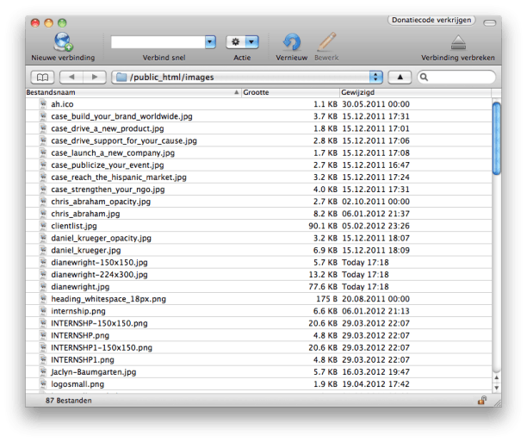Click file icon beside dianewright.jpg
The image size is (527, 442).
tap(43, 287)
